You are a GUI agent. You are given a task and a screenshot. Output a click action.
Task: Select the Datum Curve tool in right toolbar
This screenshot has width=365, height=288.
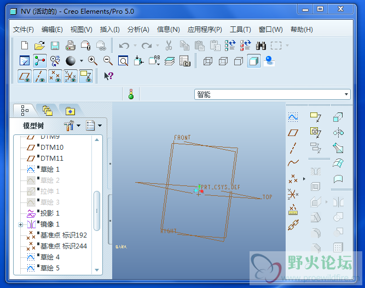(x=293, y=163)
